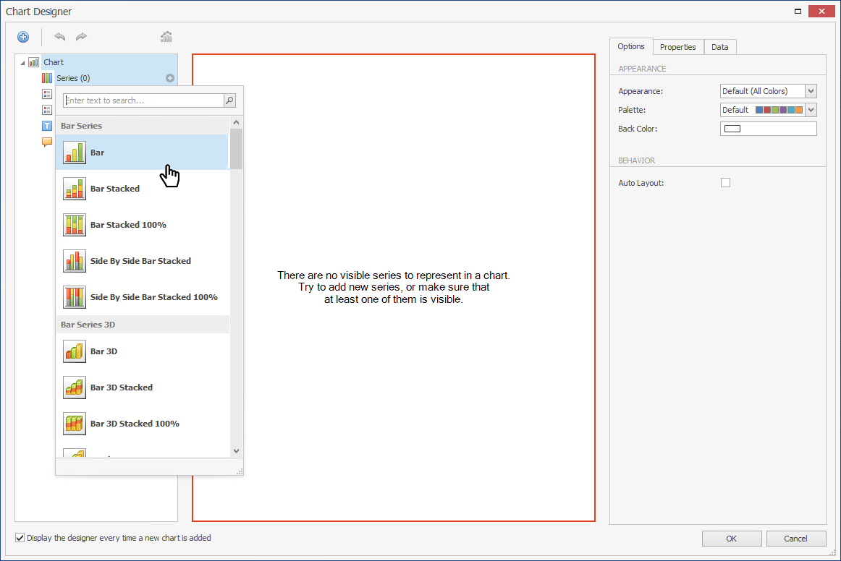Click the search magnifier in series popup
841x561 pixels.
point(229,100)
